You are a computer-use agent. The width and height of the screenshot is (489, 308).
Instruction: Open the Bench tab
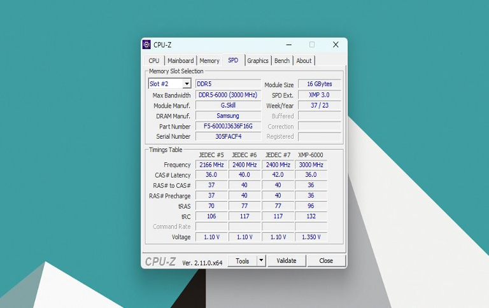pos(282,61)
